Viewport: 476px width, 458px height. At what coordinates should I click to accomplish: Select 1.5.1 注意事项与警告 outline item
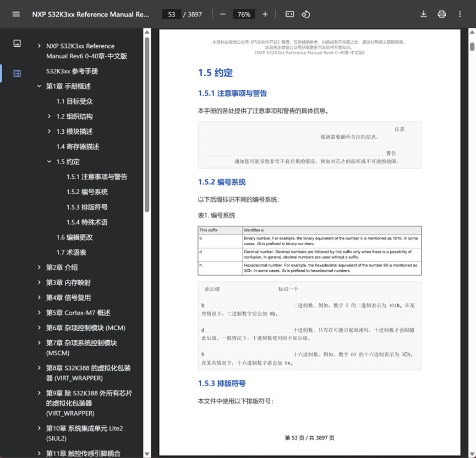(x=97, y=177)
